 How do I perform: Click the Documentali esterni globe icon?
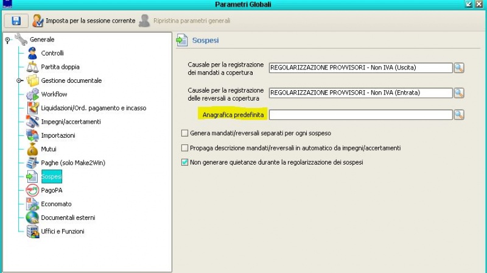pyautogui.click(x=32, y=218)
